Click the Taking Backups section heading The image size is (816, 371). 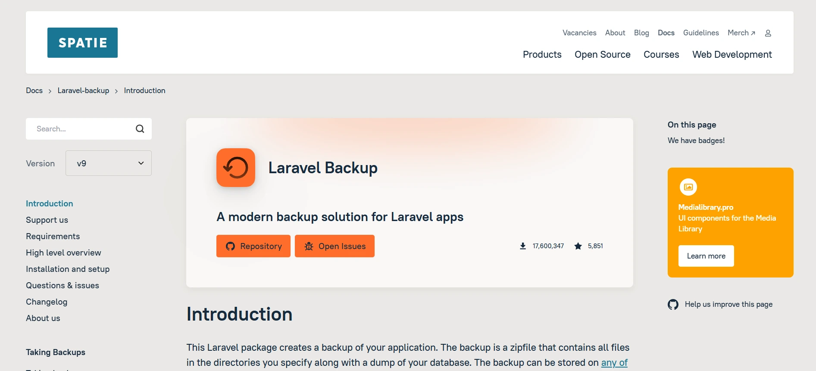click(56, 352)
